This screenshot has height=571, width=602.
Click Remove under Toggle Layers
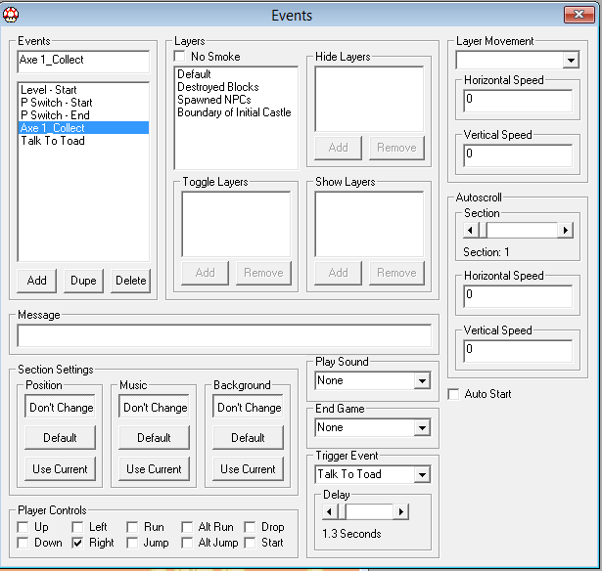(263, 273)
